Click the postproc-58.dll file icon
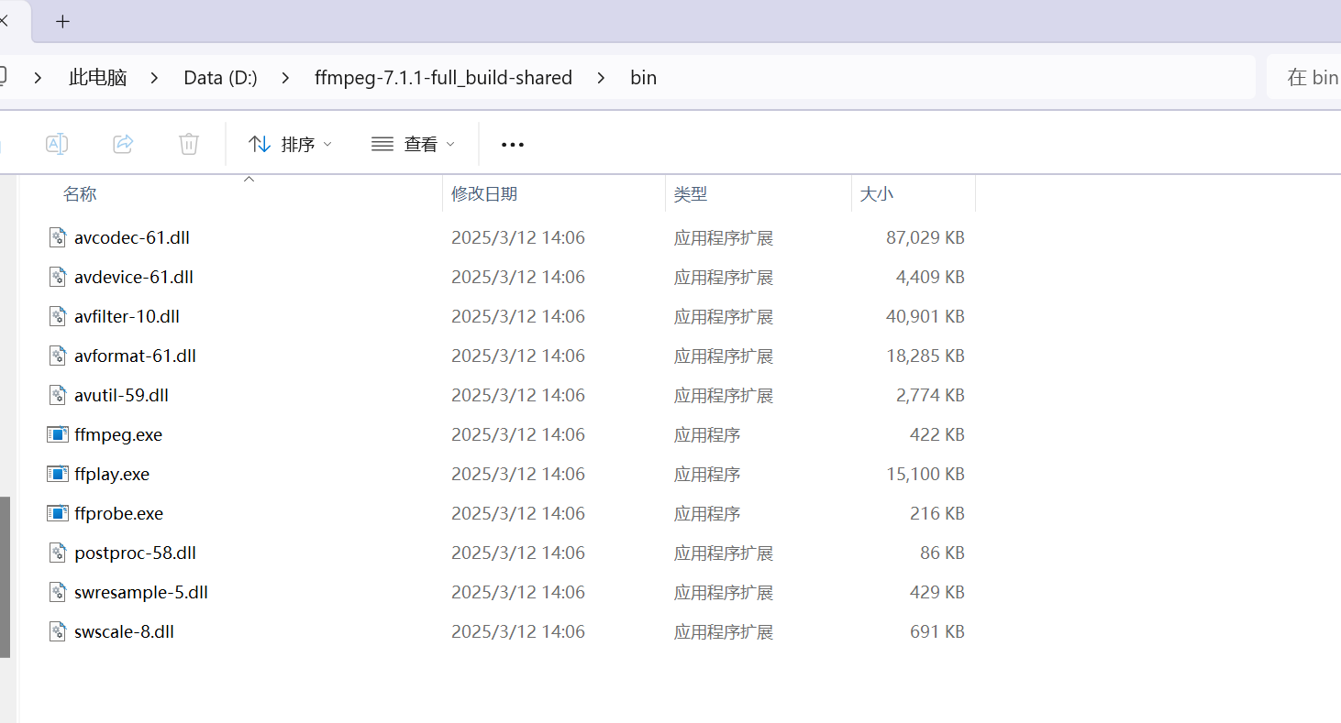This screenshot has width=1341, height=723. 58,553
